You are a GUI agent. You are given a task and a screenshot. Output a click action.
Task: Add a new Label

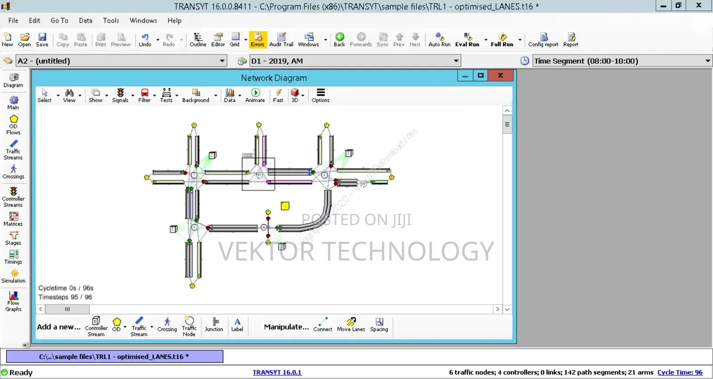(237, 325)
